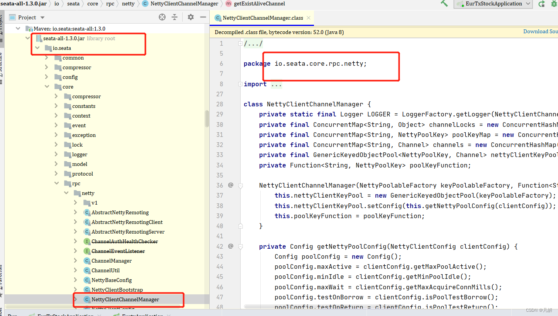Select the NettyClientChannelManager.class editor tab
The height and width of the screenshot is (316, 558).
(263, 18)
